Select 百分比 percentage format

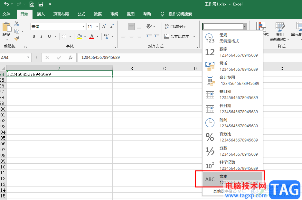point(232,137)
